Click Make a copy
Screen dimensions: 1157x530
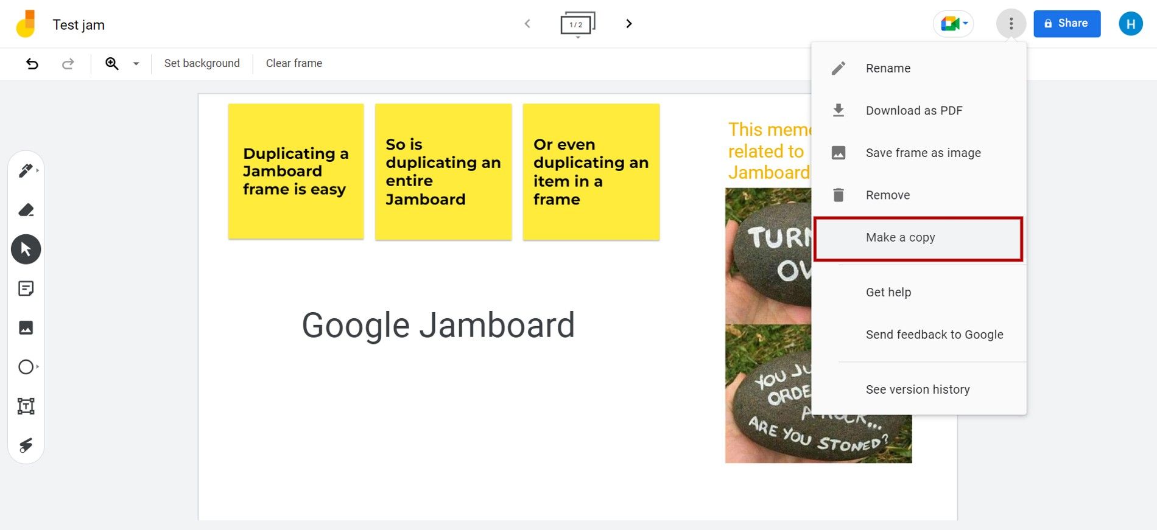pos(919,238)
